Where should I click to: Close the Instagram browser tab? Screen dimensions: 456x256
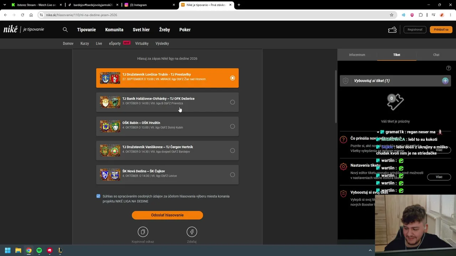(174, 5)
